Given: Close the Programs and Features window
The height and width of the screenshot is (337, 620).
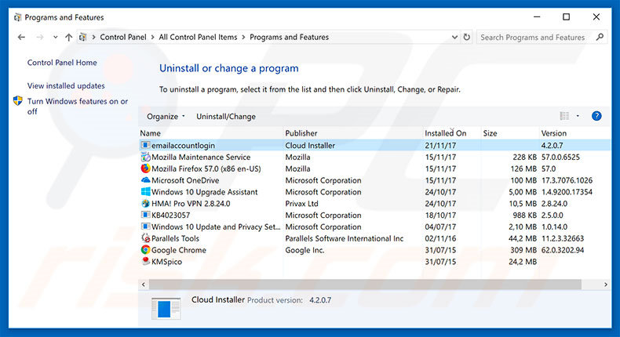Looking at the screenshot, I should 596,17.
